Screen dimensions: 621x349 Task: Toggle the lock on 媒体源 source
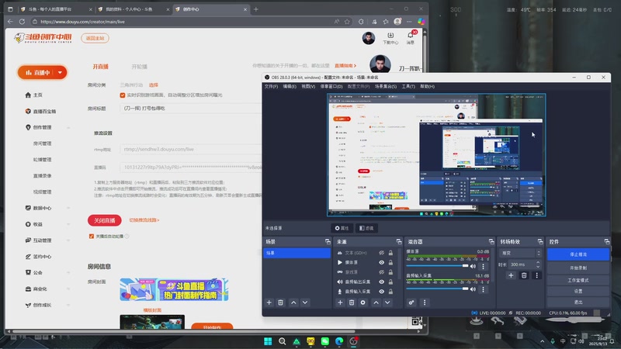pos(390,262)
